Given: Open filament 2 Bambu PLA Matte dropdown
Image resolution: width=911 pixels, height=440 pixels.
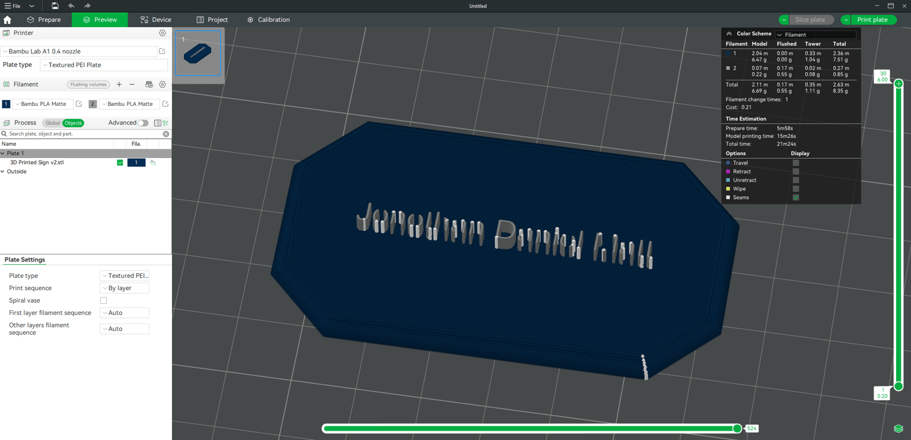Looking at the screenshot, I should click(129, 104).
